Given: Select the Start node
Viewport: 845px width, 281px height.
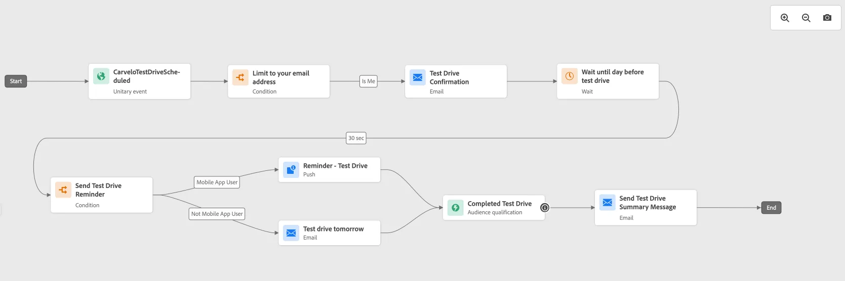Looking at the screenshot, I should (16, 81).
